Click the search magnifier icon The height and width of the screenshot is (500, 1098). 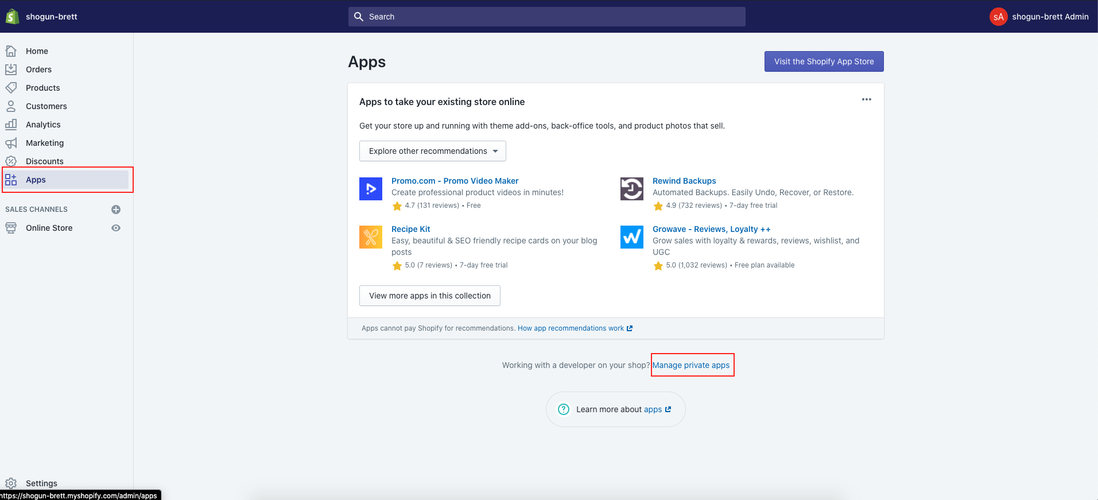[x=359, y=17]
